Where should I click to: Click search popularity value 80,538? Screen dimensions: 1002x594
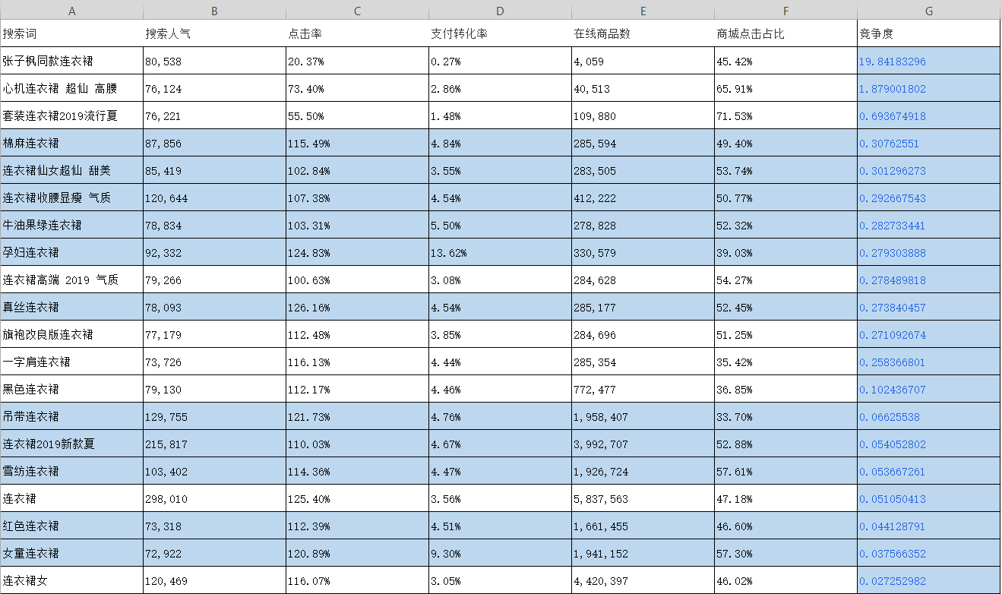pos(214,61)
